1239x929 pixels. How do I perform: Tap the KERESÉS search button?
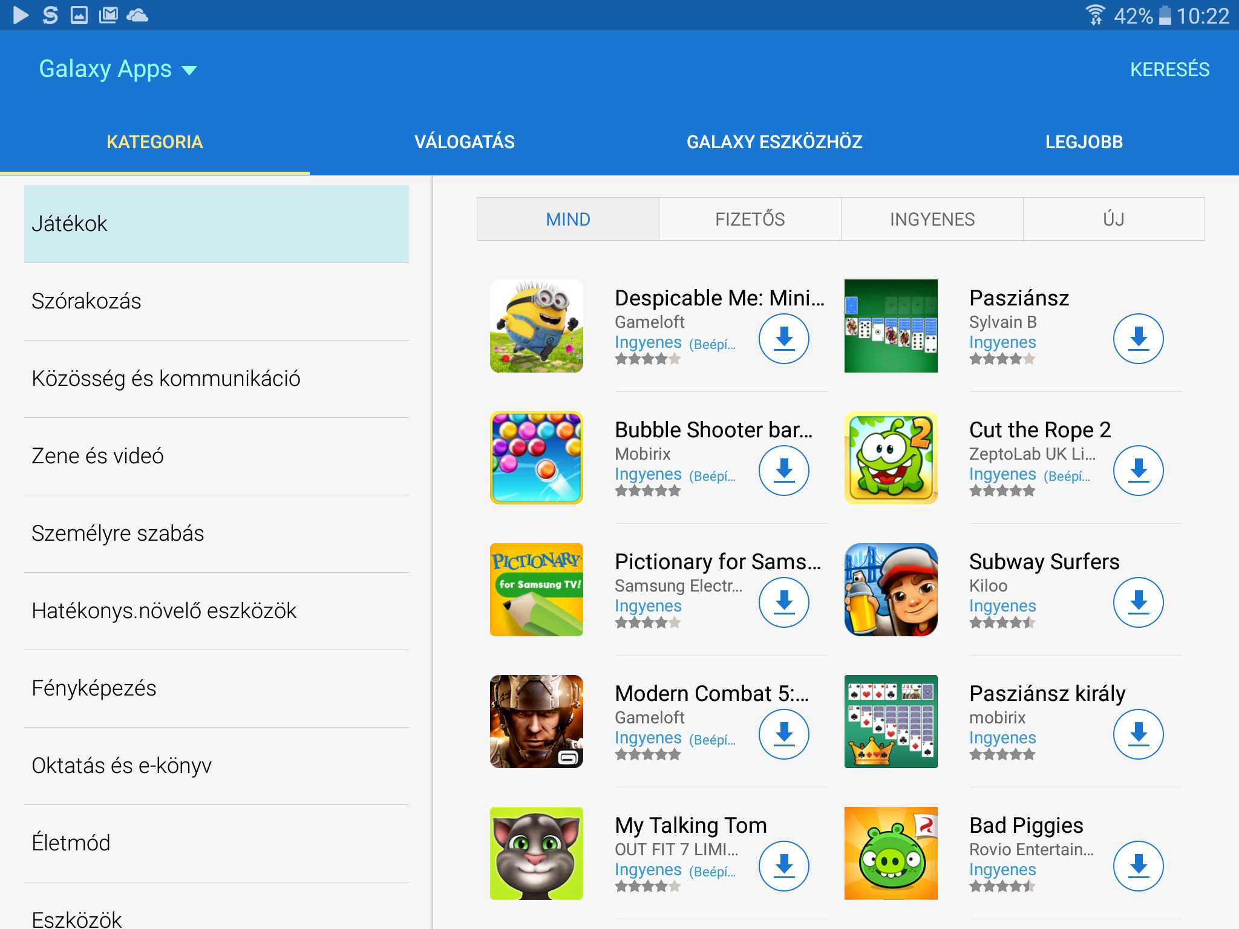coord(1169,70)
